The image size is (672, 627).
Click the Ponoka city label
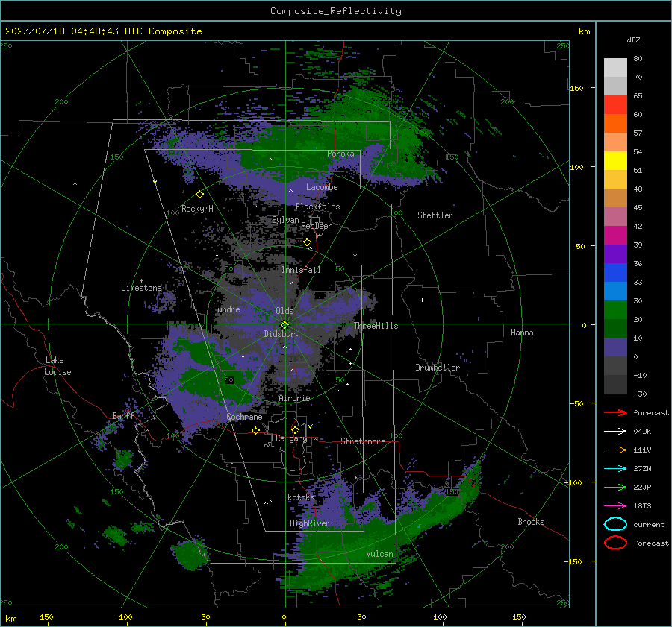click(x=340, y=154)
